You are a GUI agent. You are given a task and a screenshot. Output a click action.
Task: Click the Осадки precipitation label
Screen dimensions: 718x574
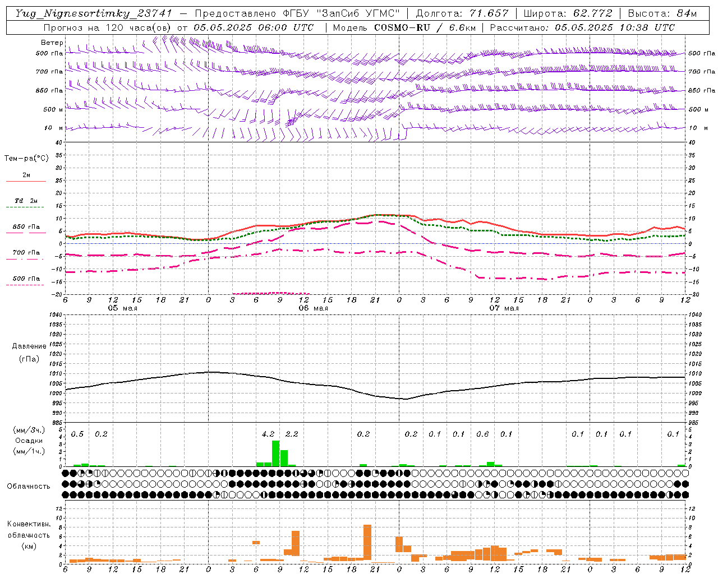[29, 441]
